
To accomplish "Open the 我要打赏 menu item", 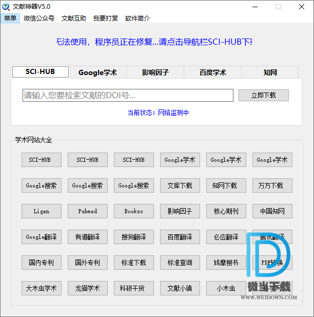I will [x=105, y=18].
